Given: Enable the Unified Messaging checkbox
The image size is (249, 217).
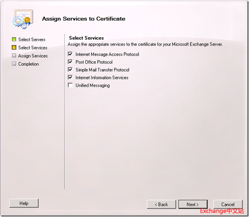Looking at the screenshot, I should (71, 85).
